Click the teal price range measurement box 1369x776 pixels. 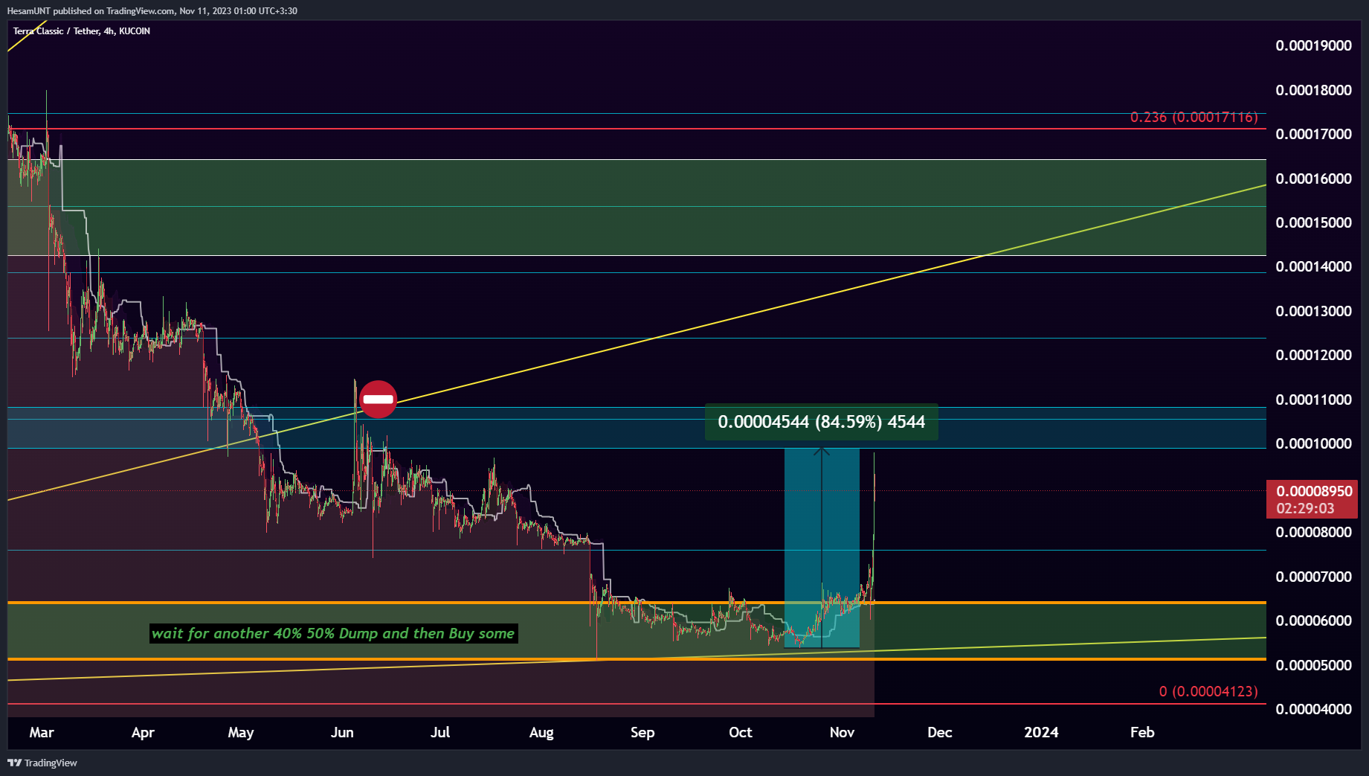click(x=822, y=548)
